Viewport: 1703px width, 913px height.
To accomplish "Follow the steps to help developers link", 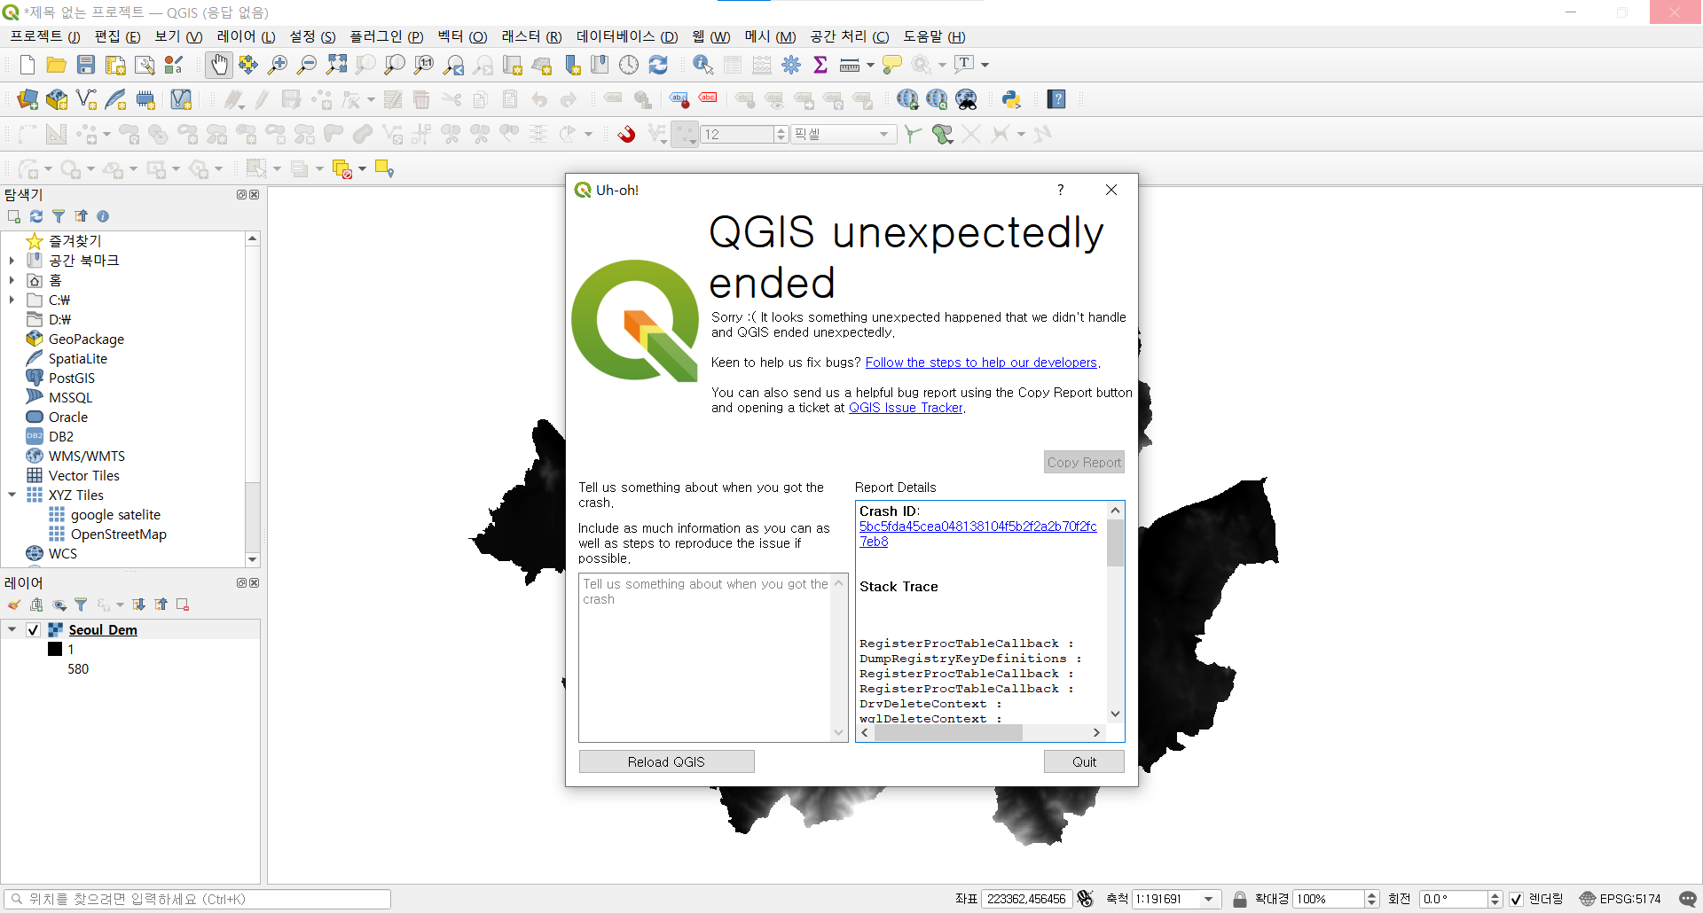I will pos(981,363).
